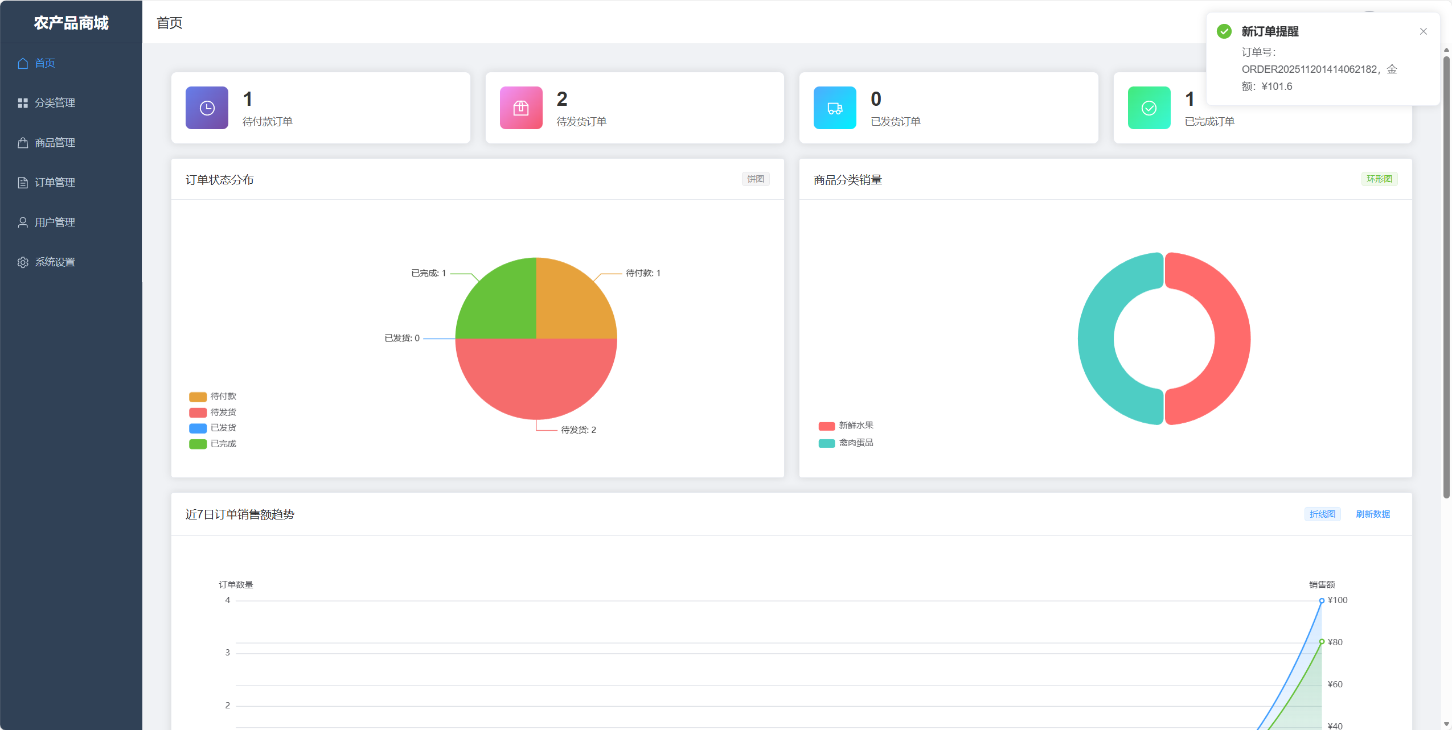The image size is (1452, 730).
Task: Click the 订单管理 document icon
Action: [23, 183]
